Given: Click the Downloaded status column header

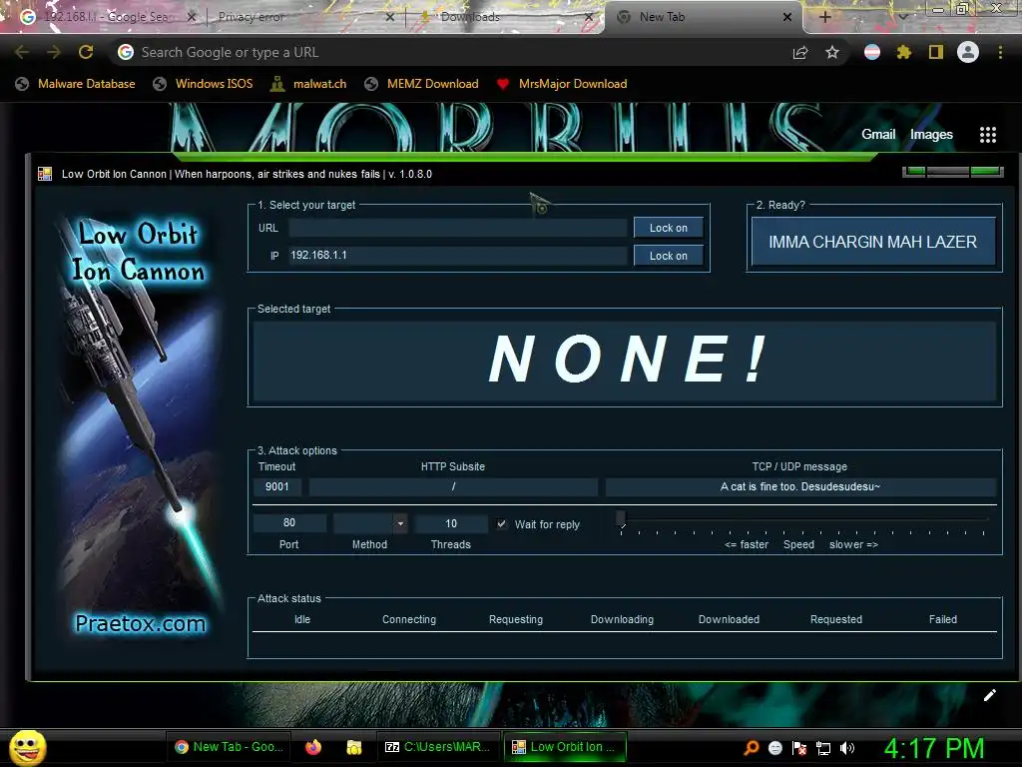Looking at the screenshot, I should pyautogui.click(x=729, y=619).
